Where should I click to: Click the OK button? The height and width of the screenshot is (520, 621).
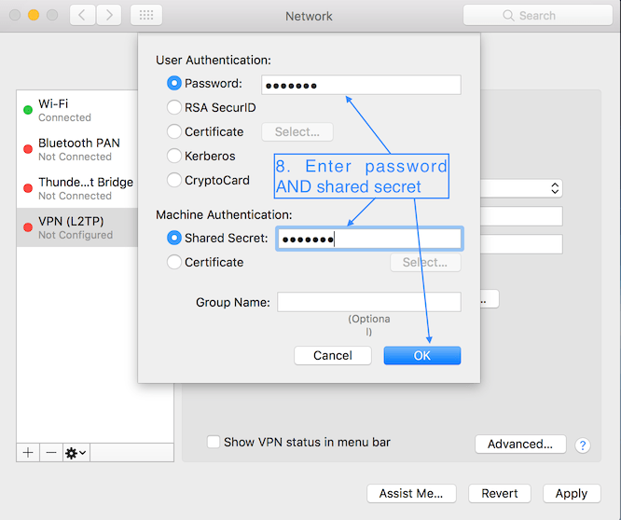[x=421, y=355]
